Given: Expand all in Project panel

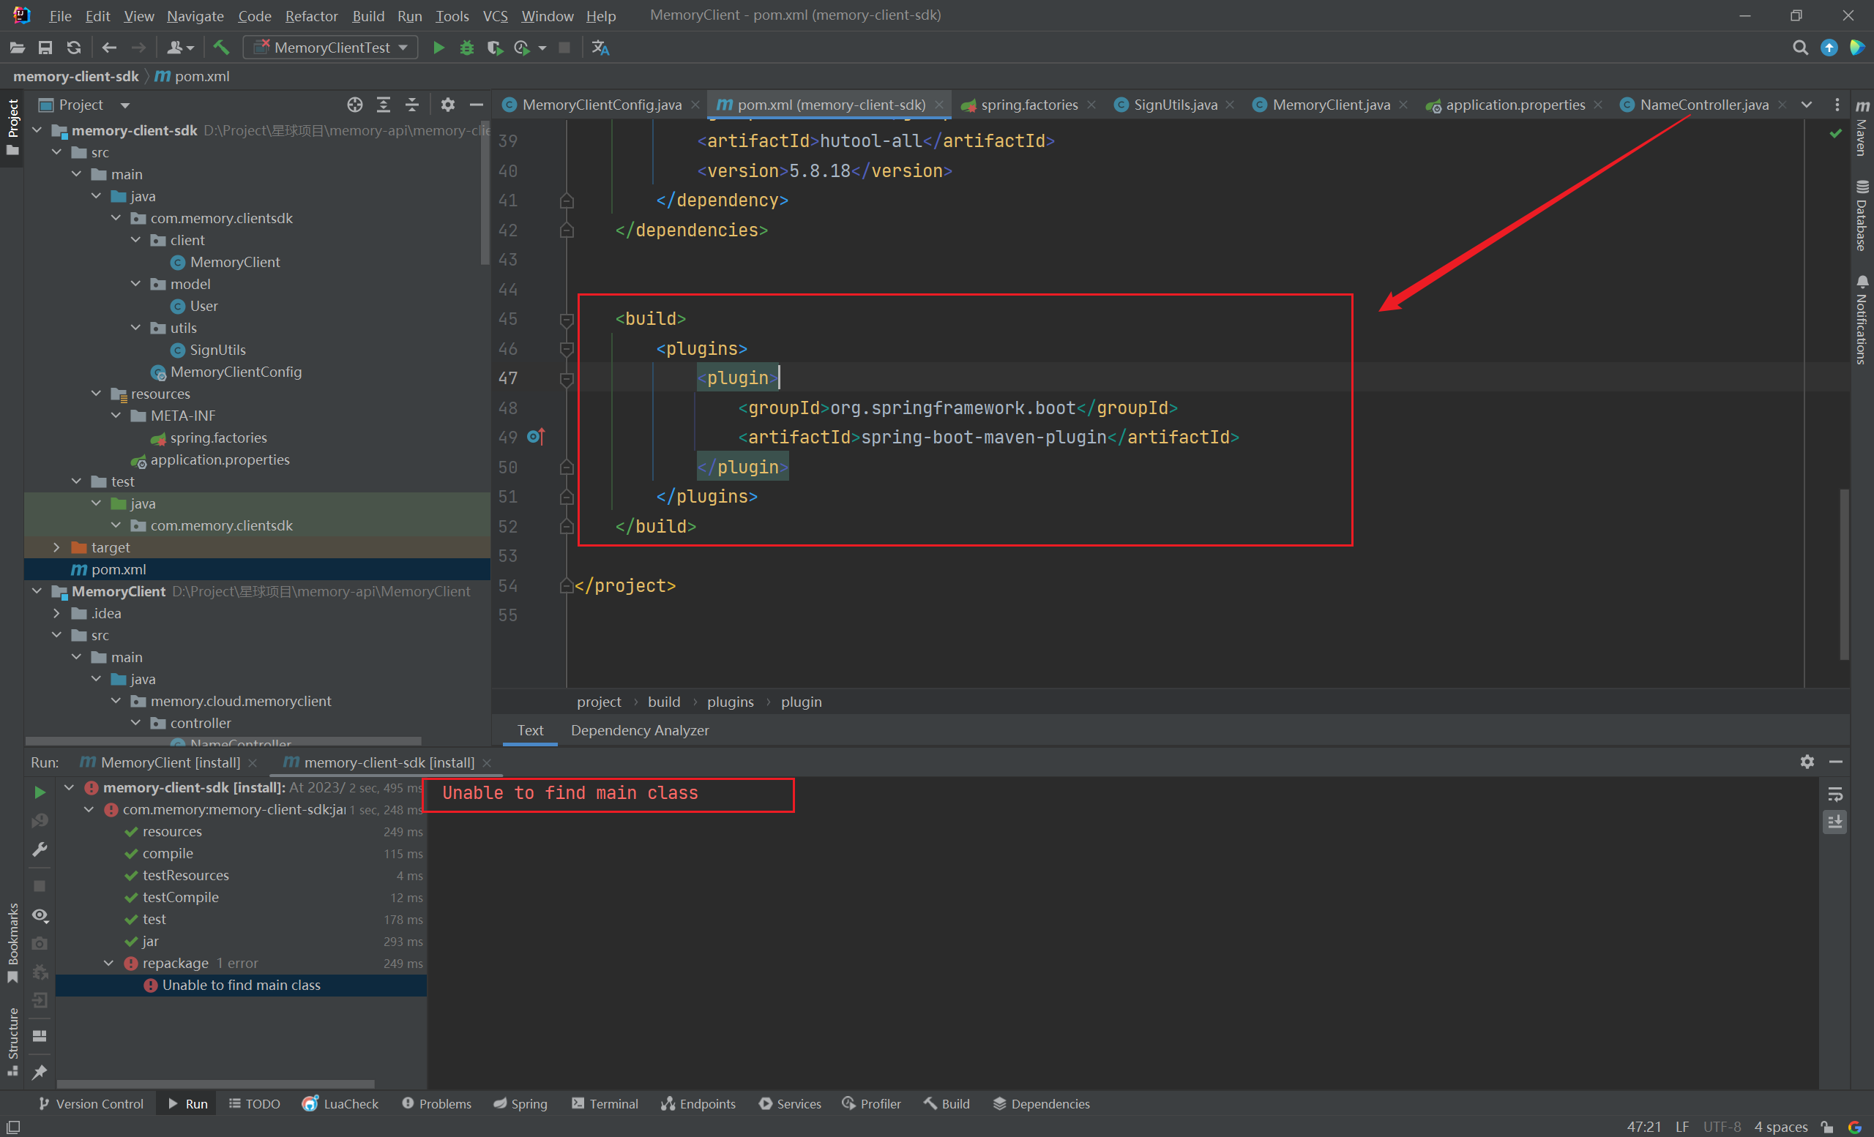Looking at the screenshot, I should click(384, 105).
